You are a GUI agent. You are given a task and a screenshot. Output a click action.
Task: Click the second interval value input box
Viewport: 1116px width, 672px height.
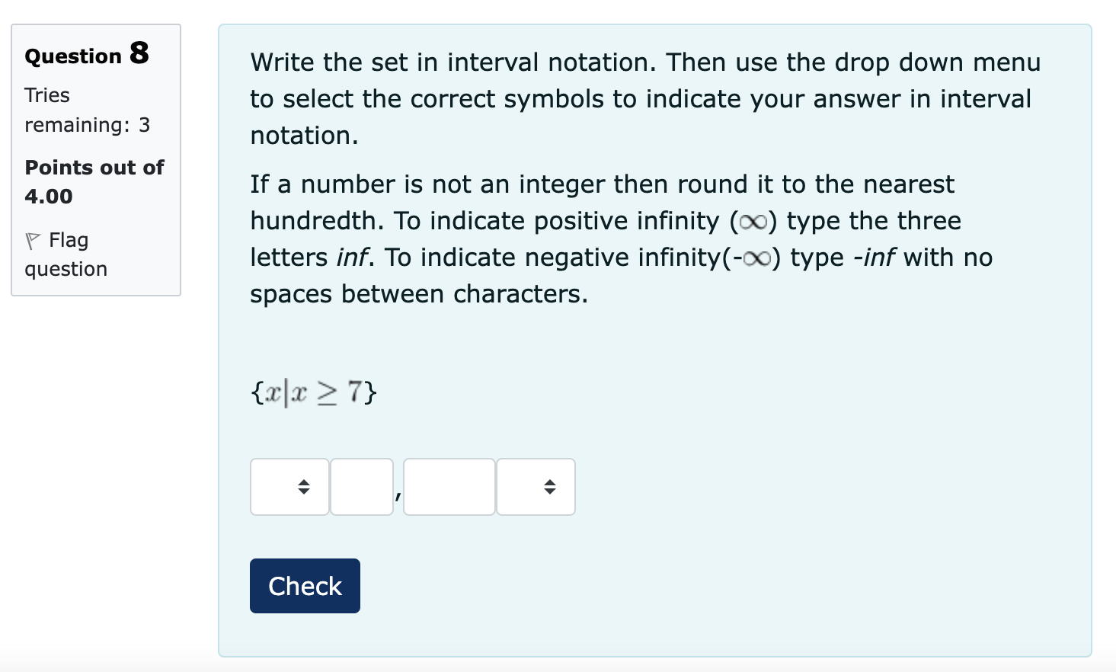(x=448, y=487)
